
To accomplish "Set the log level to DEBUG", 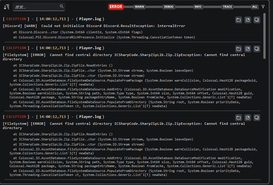I will (x=169, y=7).
